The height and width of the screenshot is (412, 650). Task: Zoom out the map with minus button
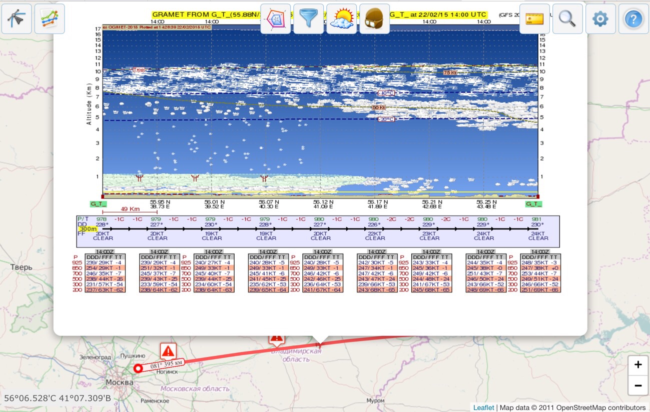[x=638, y=385]
